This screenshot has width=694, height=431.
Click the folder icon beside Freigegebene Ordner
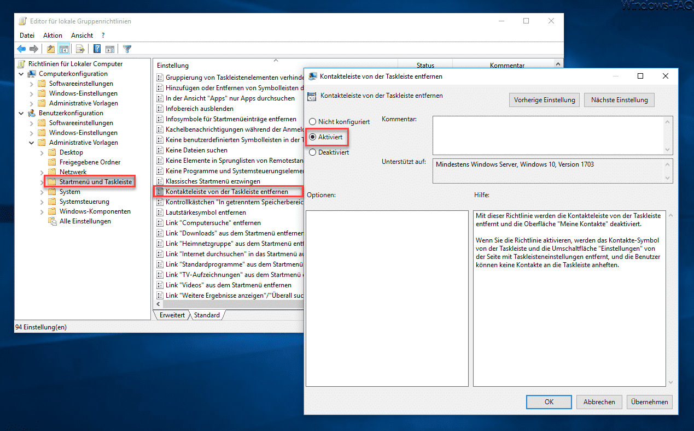[52, 162]
